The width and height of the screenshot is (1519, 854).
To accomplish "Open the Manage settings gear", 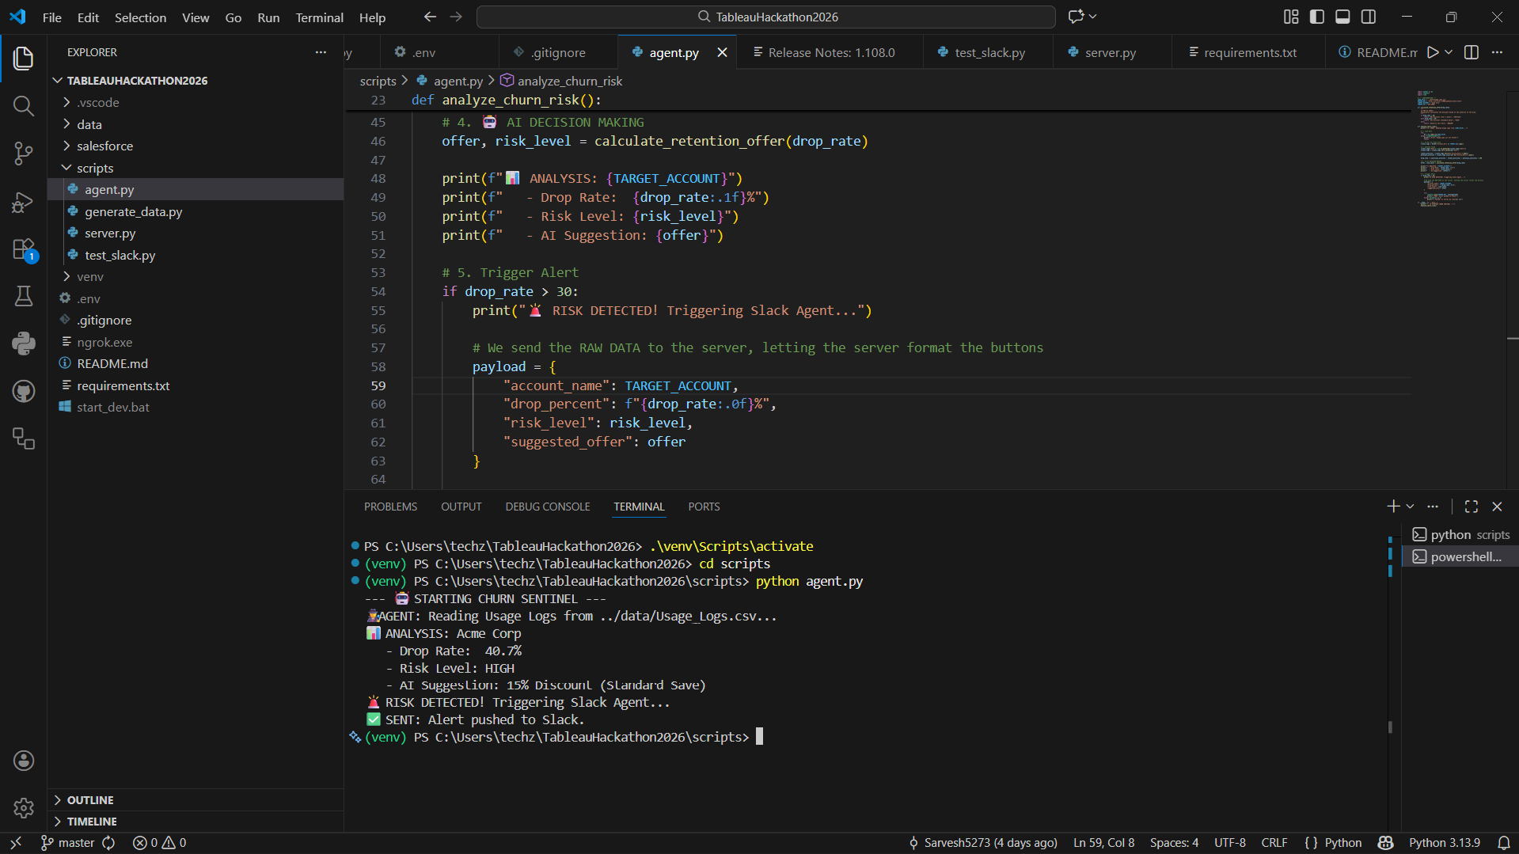I will click(x=24, y=807).
